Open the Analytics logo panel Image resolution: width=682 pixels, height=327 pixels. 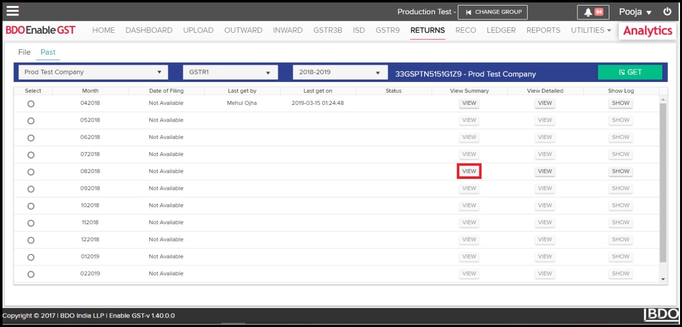click(647, 31)
